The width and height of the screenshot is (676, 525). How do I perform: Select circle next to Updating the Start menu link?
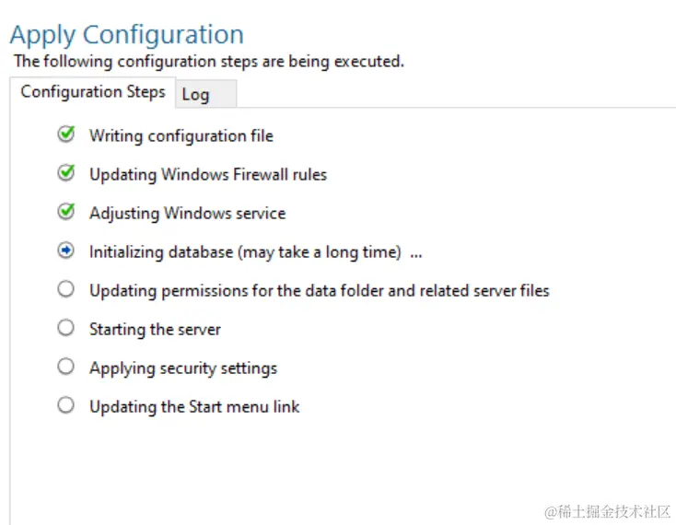pos(66,405)
